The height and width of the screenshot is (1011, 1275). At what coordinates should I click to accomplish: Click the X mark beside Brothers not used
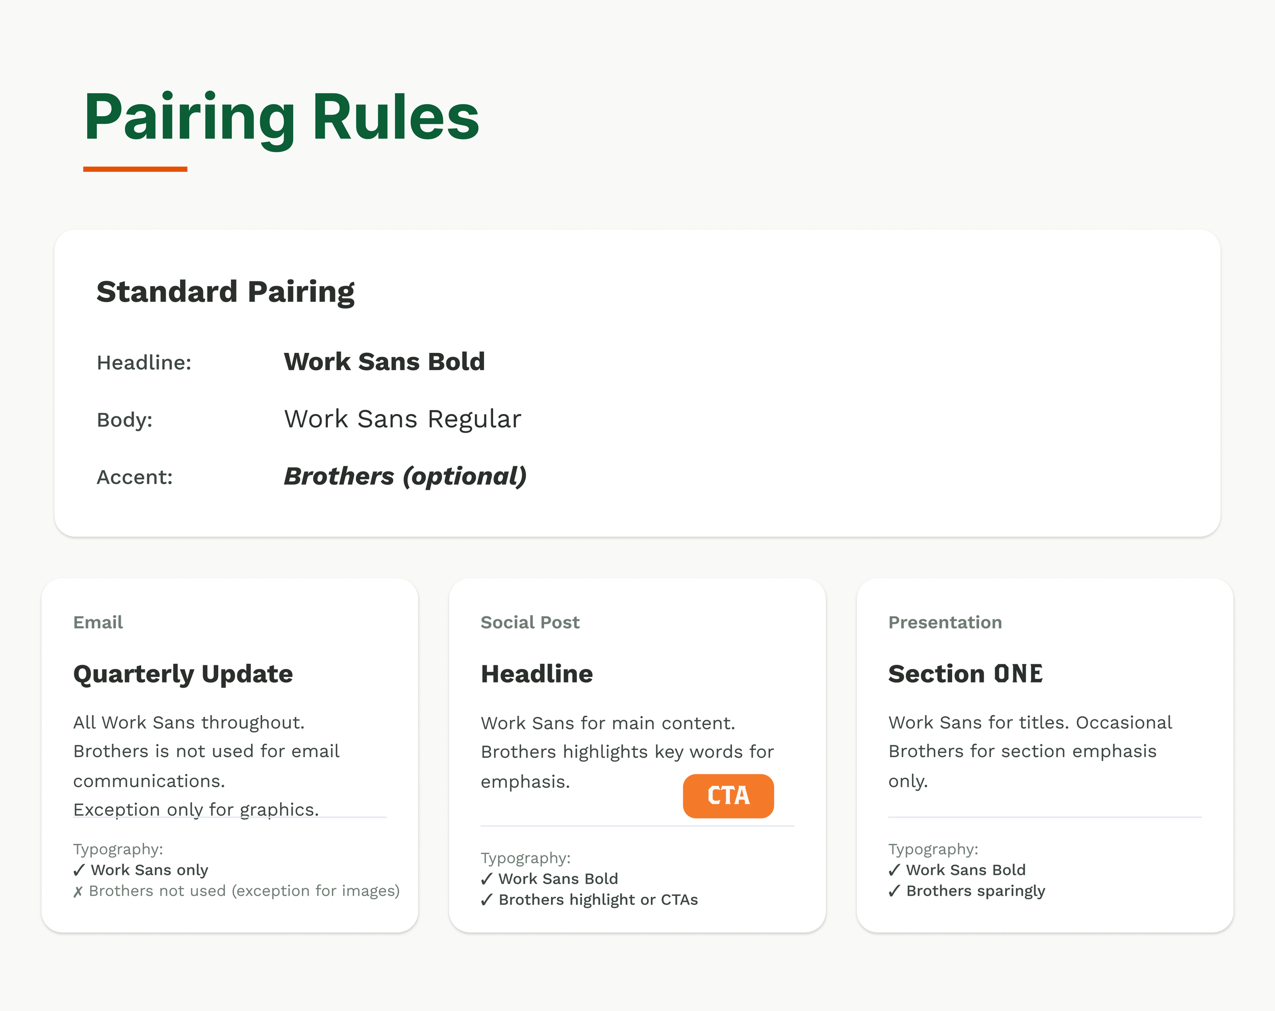tap(78, 892)
